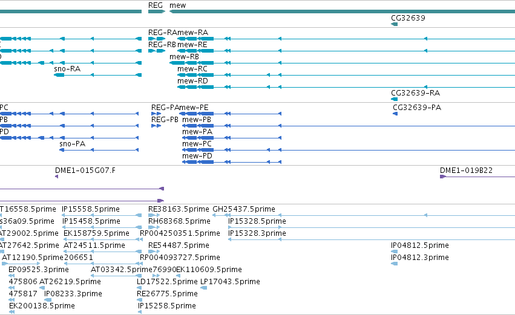Open the mew-RE transcript label
515x315 pixels.
(x=192, y=45)
